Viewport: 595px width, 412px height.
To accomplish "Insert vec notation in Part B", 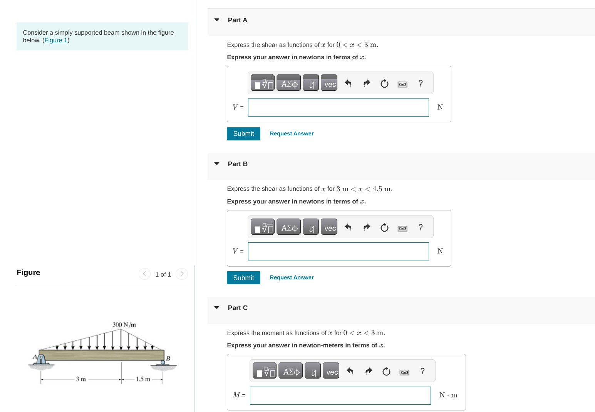I will point(329,227).
